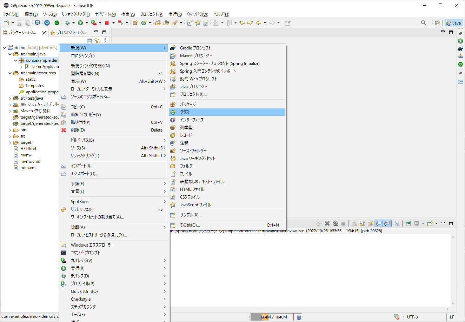The image size is (465, 322).
Task: Toggle the Pin Editor toolbar button
Action: click(288, 23)
